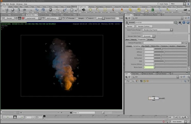
Task: Select the Torus shelf tool
Action: point(25,10)
